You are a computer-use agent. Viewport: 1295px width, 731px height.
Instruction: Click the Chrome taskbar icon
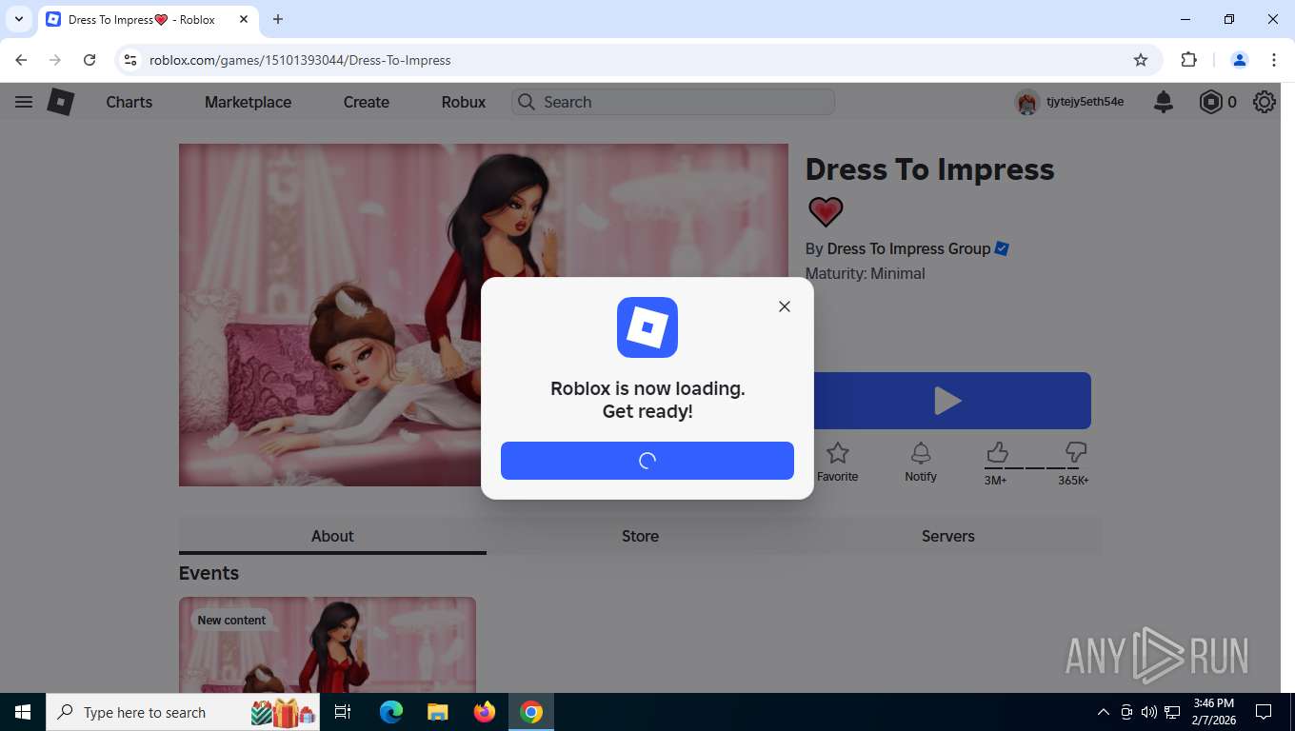531,712
